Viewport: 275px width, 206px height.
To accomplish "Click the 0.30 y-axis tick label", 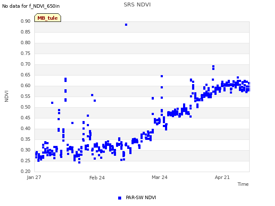I will [26, 150].
